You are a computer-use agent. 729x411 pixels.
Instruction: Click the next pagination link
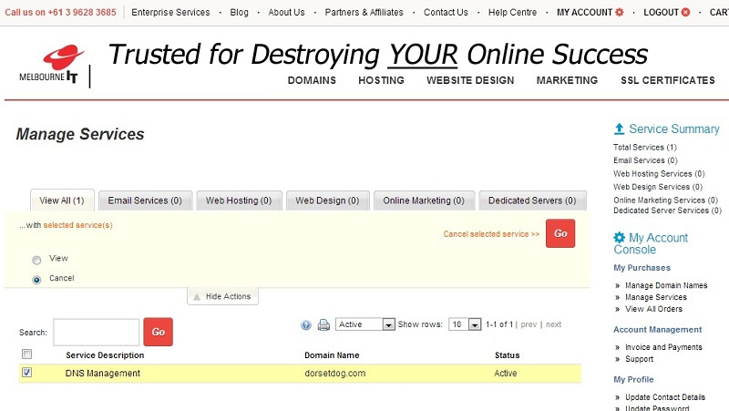click(x=553, y=324)
